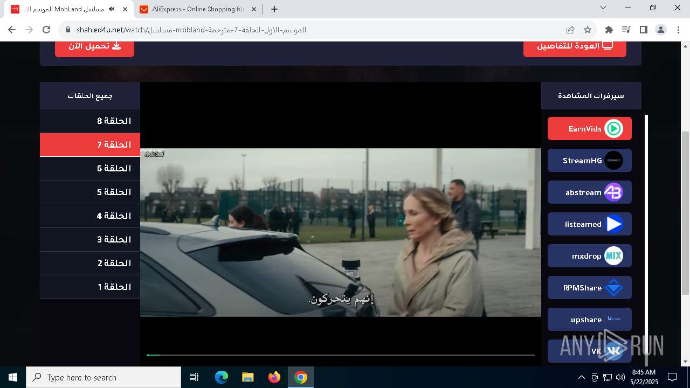Launch Microsoft Edge from taskbar
Viewport: 690px width, 388px height.
(x=222, y=377)
